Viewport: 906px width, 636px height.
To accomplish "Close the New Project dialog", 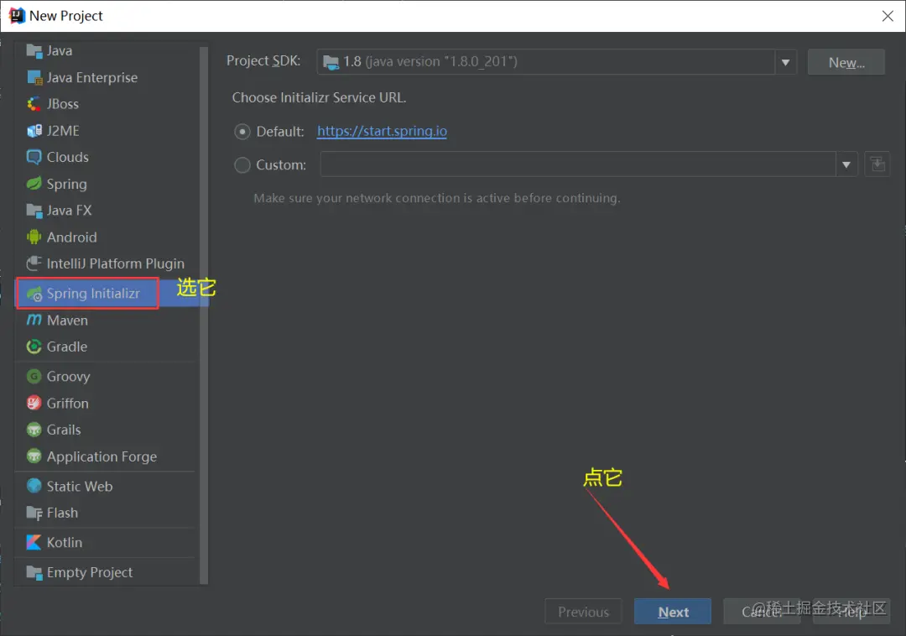I will (x=888, y=16).
